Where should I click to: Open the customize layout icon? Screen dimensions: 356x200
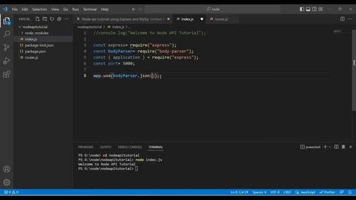pos(320,9)
